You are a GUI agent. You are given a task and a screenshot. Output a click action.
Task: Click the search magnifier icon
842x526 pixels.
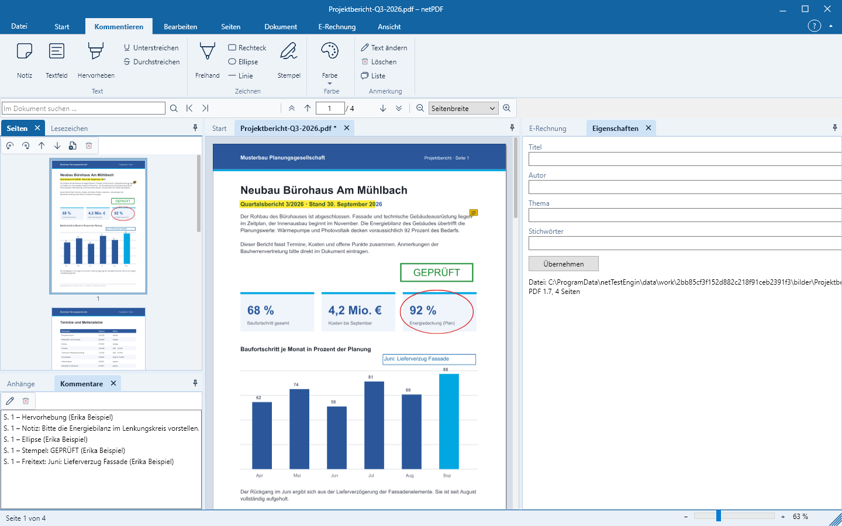tap(174, 108)
